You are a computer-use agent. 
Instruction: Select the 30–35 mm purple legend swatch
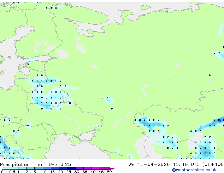click(79, 168)
